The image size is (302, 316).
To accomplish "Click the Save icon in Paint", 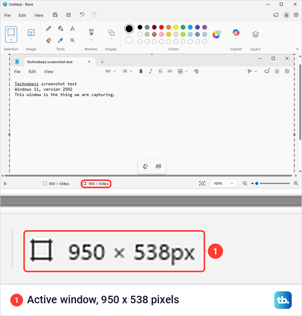I will click(x=55, y=15).
